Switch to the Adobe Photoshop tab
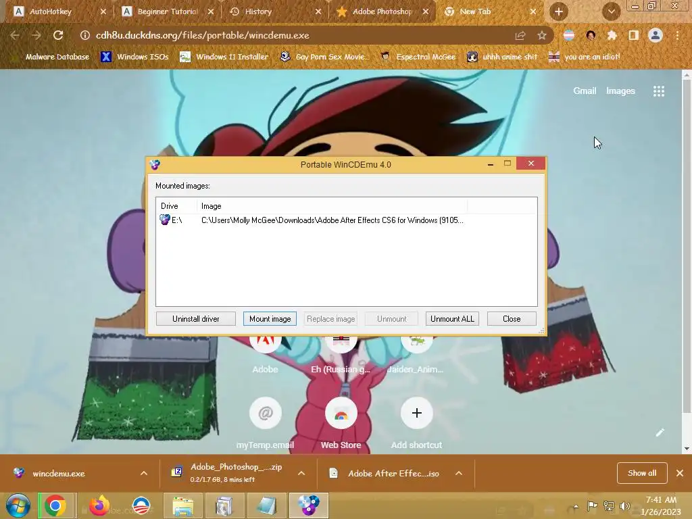692x519 pixels. [x=382, y=11]
